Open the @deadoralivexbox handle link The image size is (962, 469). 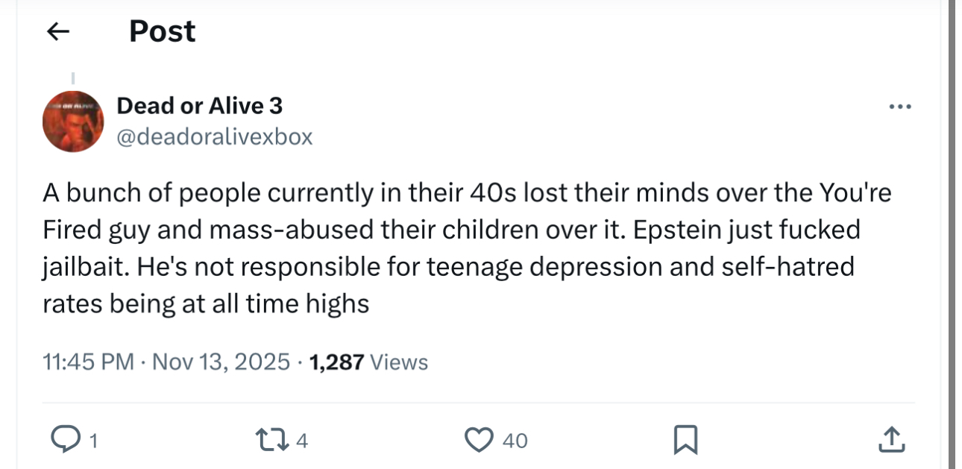click(x=214, y=137)
